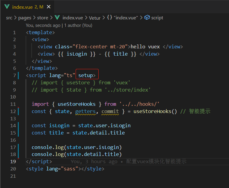Open the author CodeLens annotation
The width and height of the screenshot is (229, 188).
tap(59, 25)
